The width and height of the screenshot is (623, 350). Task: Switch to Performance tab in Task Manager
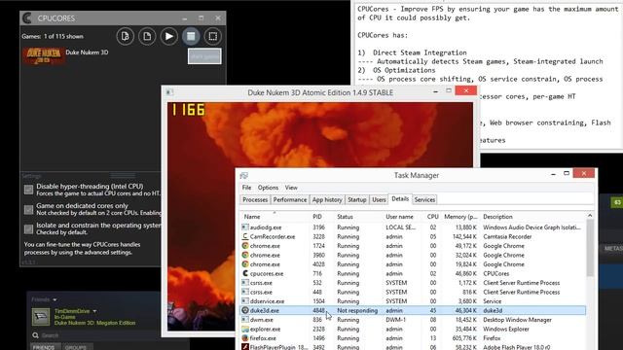tap(290, 200)
